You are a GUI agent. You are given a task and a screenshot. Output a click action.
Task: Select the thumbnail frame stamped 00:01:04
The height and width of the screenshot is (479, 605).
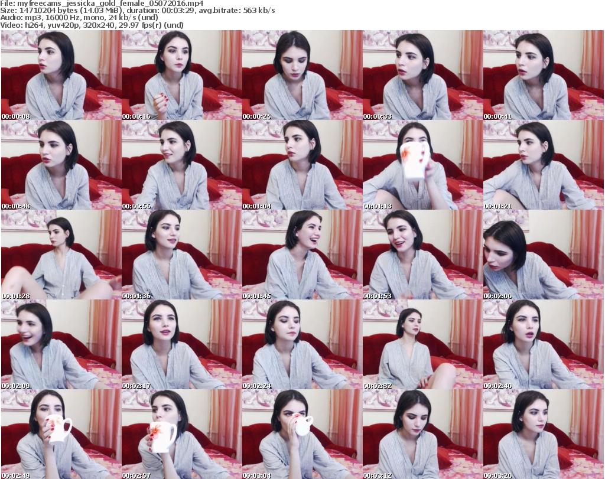point(302,165)
